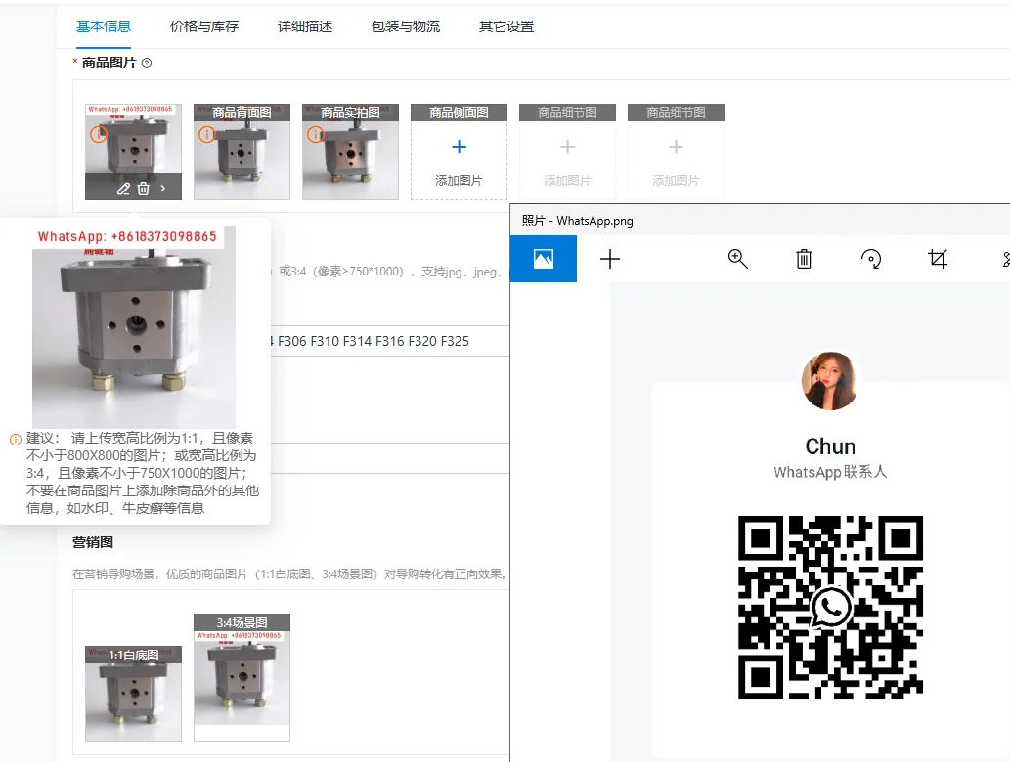Show the warning icon on the 商品实拍图 image
Viewport: 1010px width, 762px height.
315,134
